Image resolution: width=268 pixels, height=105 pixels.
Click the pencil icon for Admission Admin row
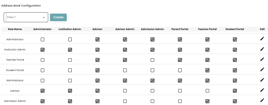coord(262,100)
